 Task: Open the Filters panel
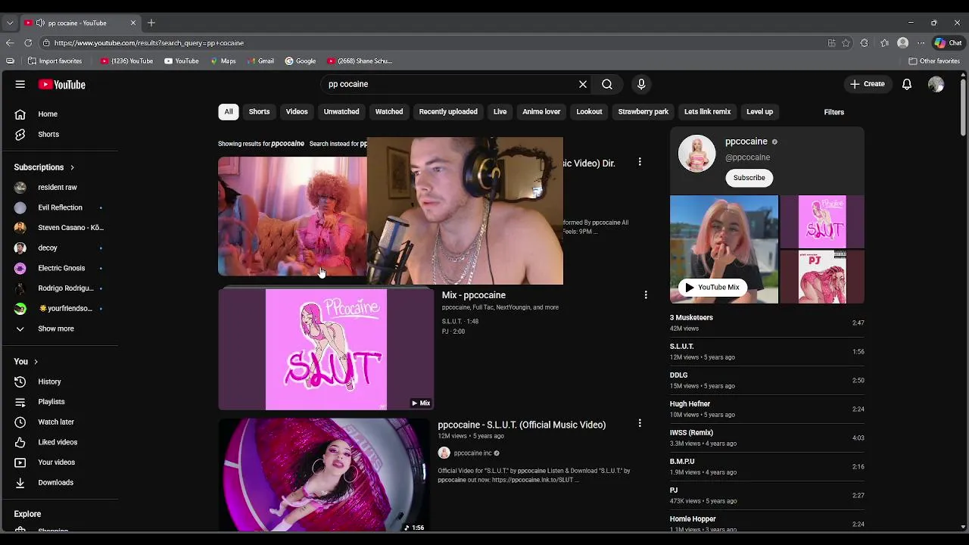click(x=833, y=112)
